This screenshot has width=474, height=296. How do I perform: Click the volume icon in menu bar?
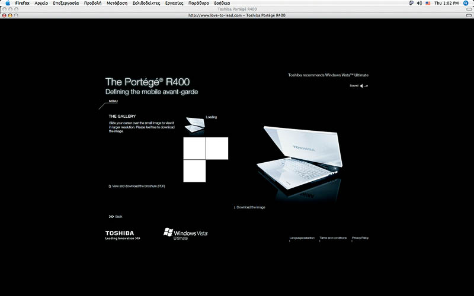[x=419, y=3]
